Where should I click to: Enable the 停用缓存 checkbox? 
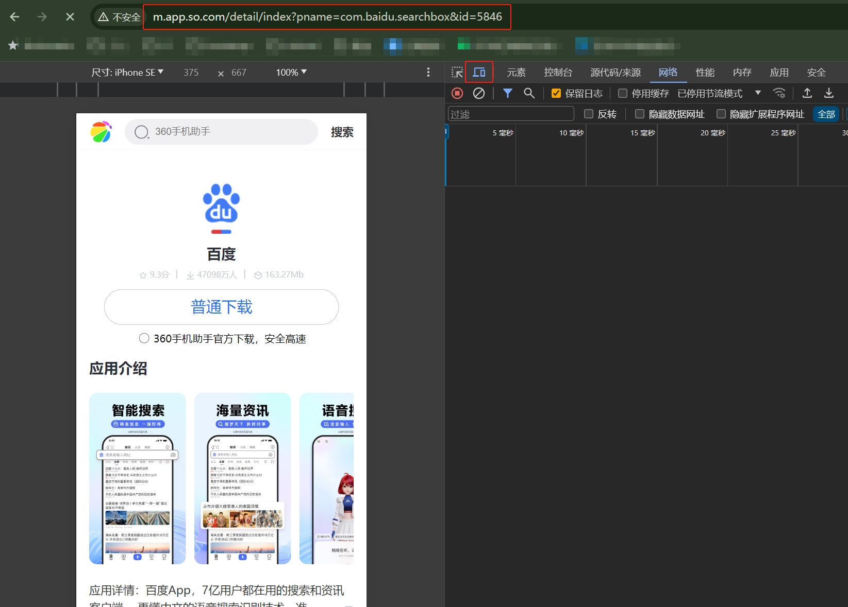coord(623,93)
